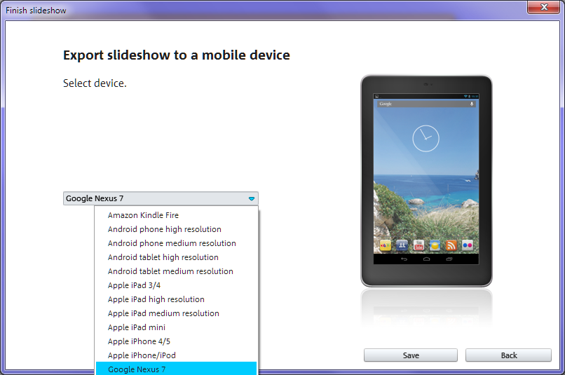Choose Android phone medium resolution
The width and height of the screenshot is (565, 375).
tap(177, 243)
